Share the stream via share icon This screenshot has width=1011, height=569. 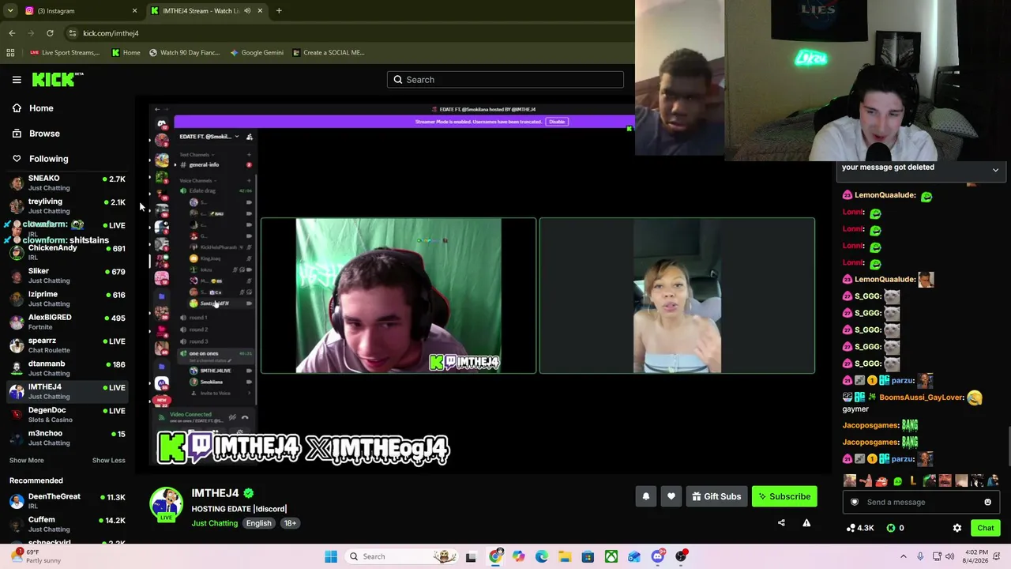point(781,523)
